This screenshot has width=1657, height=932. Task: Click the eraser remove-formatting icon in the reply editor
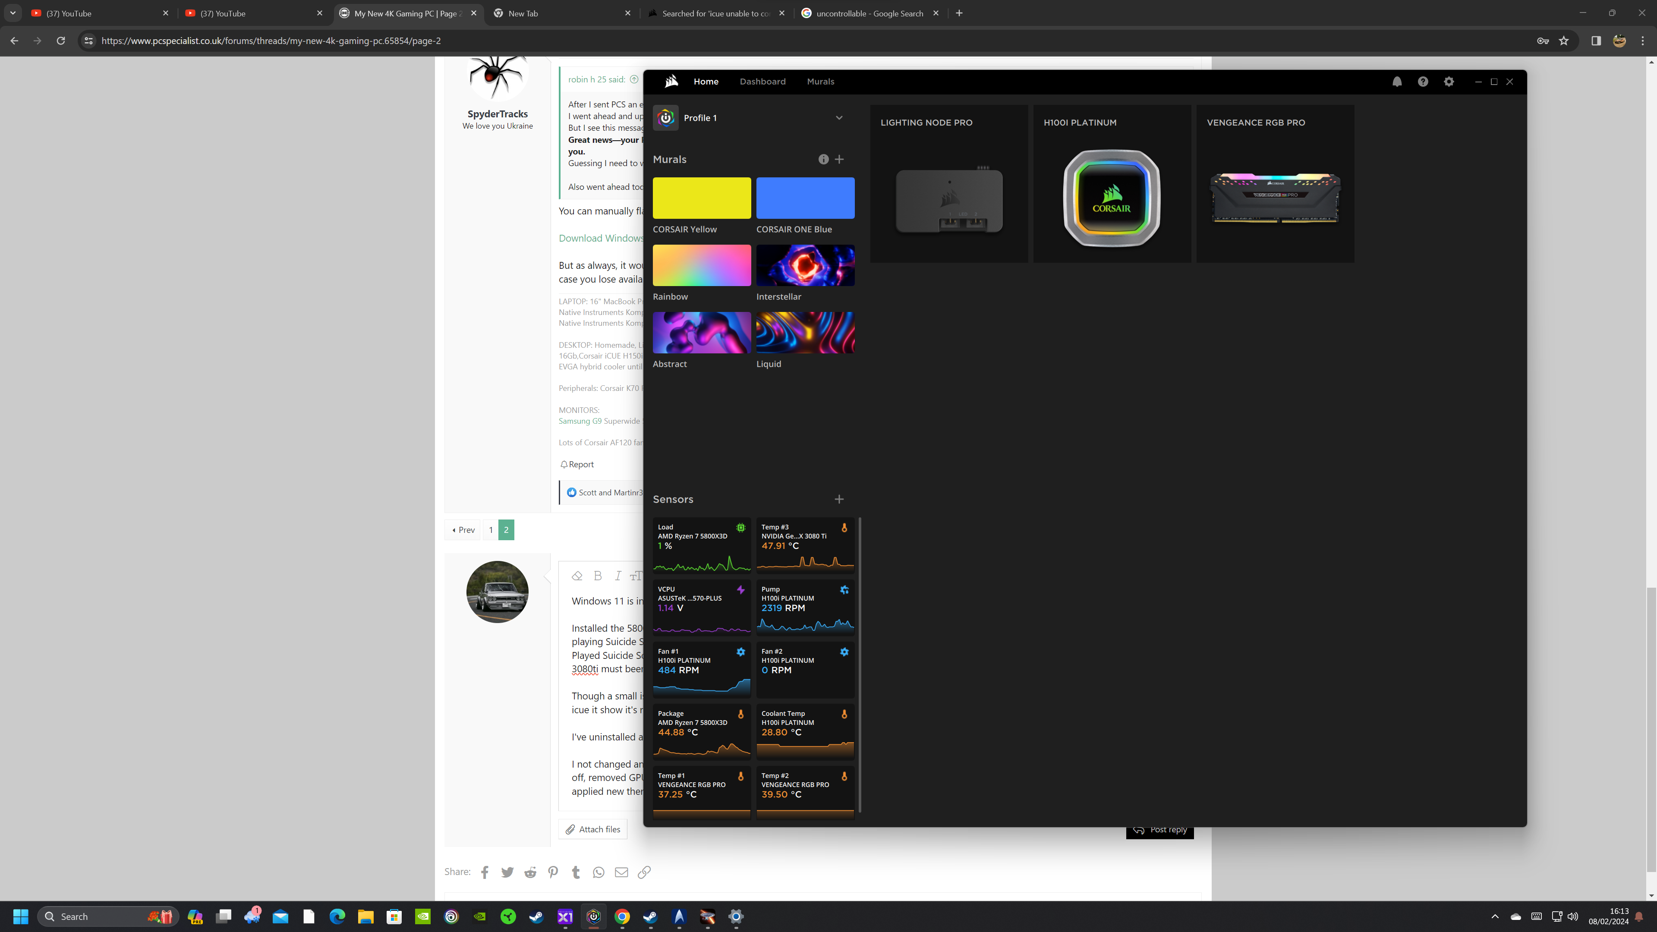click(x=577, y=576)
